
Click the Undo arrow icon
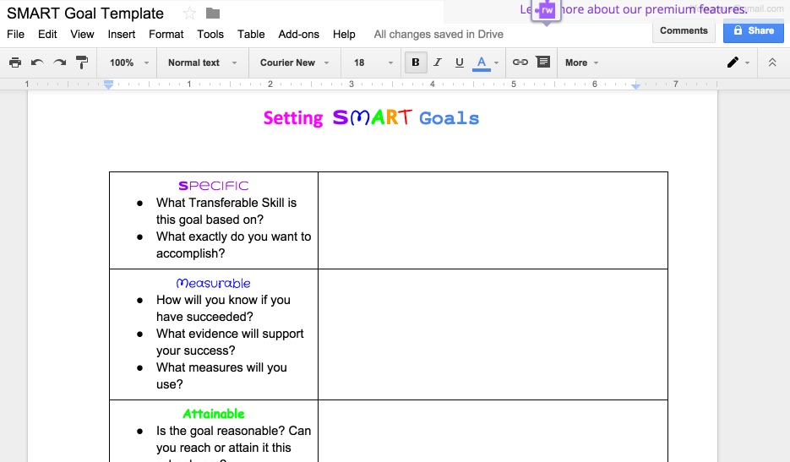click(37, 63)
